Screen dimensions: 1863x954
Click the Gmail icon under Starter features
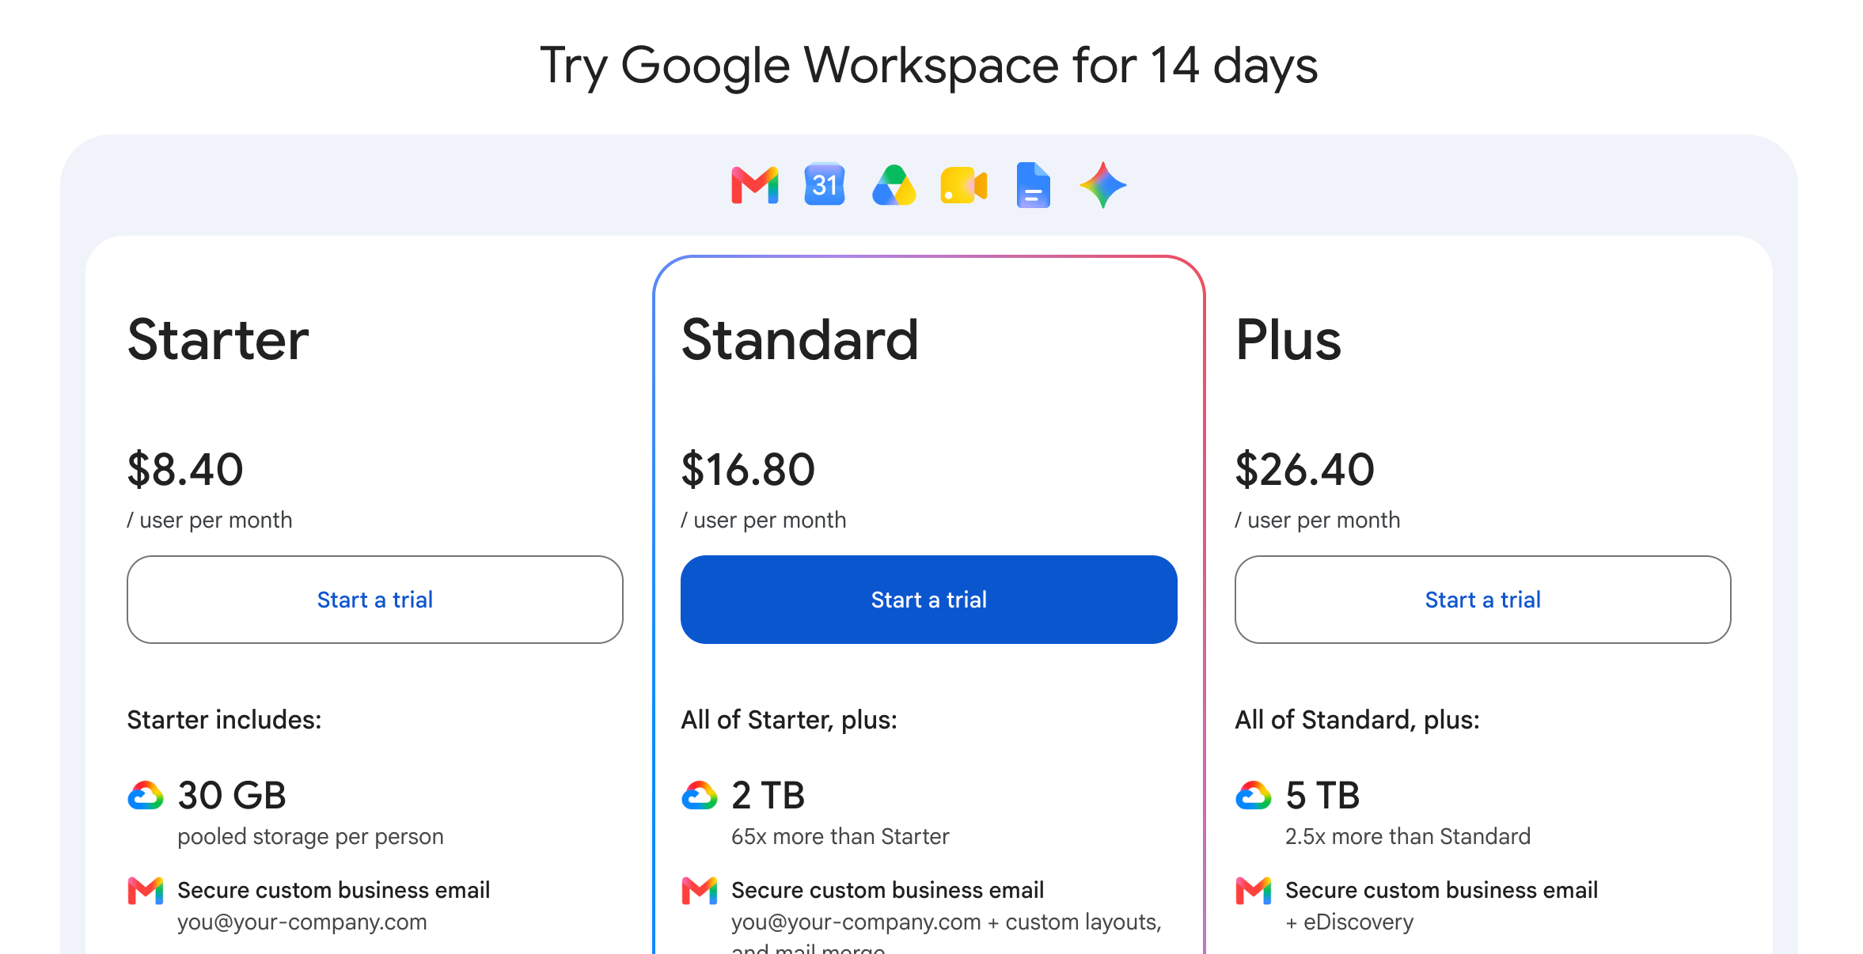[146, 891]
